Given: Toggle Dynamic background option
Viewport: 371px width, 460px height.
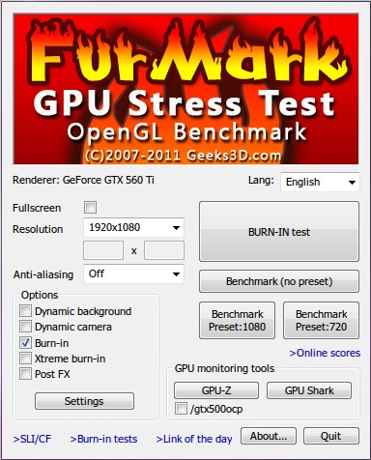Looking at the screenshot, I should click(x=25, y=311).
